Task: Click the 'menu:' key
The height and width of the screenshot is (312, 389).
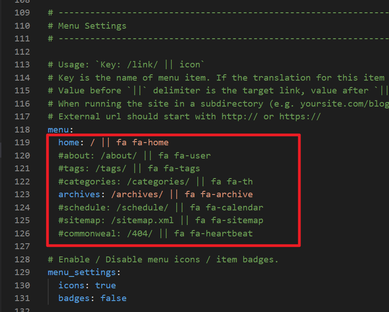Action: (57, 129)
